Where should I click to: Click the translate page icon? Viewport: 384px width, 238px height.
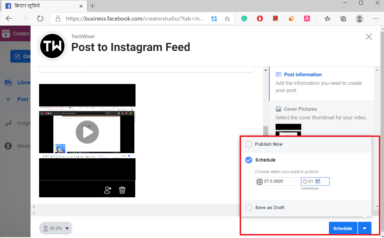214,19
